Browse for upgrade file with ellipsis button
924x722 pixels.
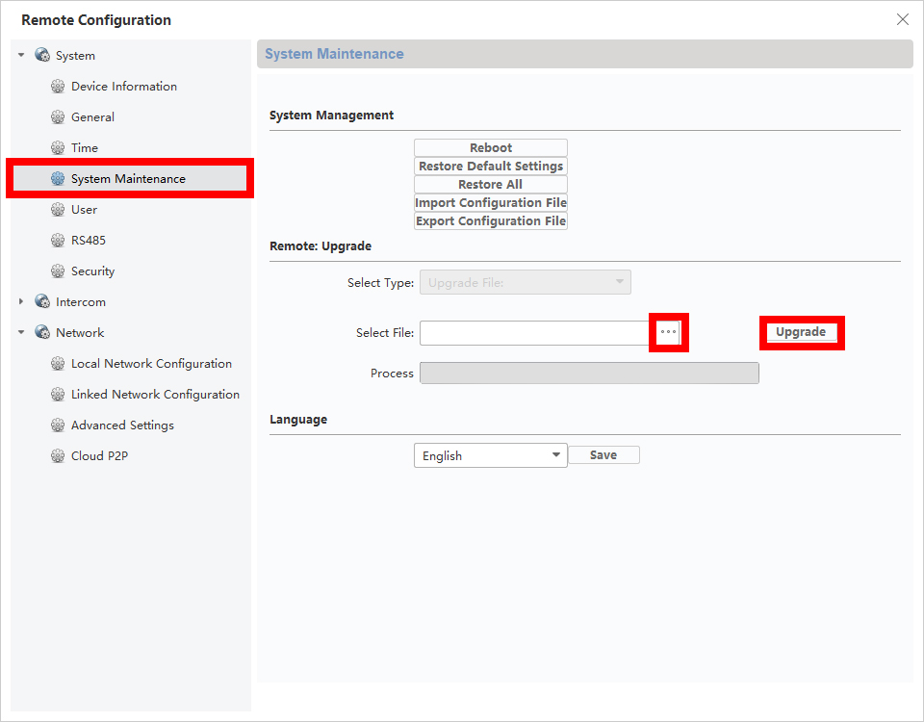(668, 332)
